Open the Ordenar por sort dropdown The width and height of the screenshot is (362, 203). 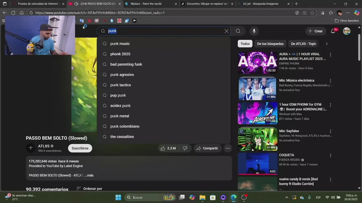click(89, 189)
